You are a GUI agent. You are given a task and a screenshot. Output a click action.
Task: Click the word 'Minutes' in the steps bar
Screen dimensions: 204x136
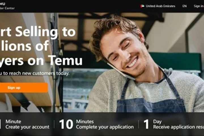(85, 122)
